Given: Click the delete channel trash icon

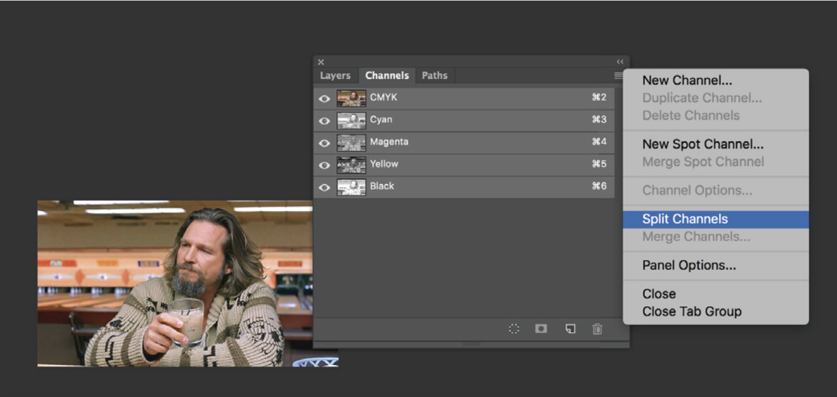Looking at the screenshot, I should tap(597, 329).
